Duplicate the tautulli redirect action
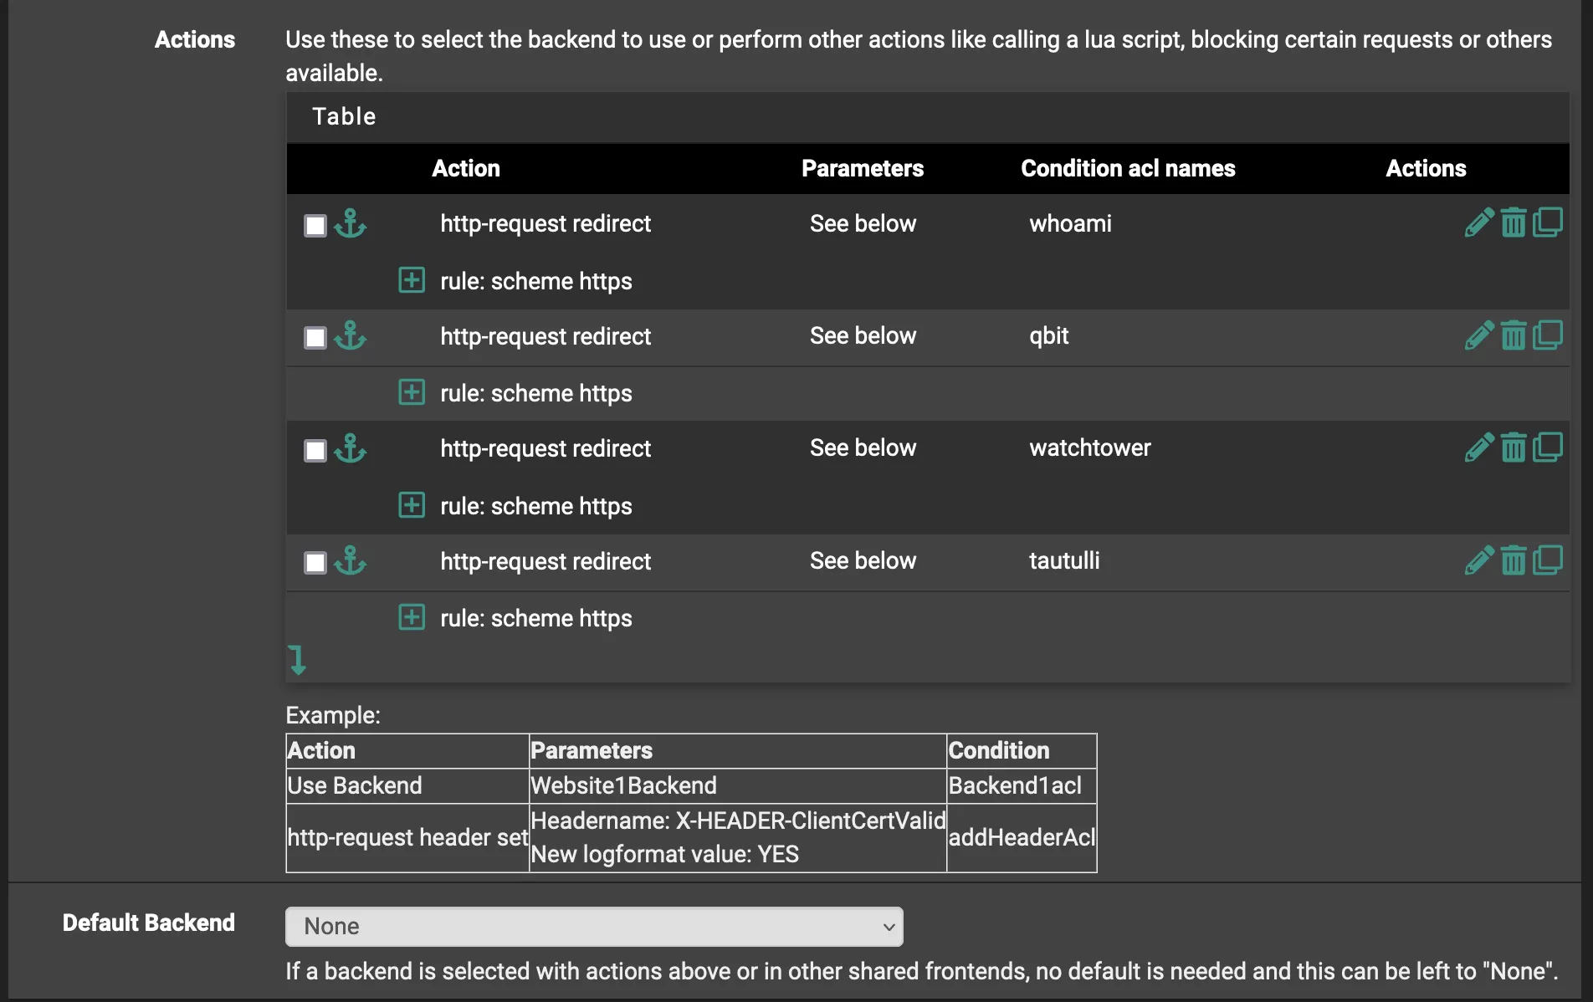 (1549, 560)
